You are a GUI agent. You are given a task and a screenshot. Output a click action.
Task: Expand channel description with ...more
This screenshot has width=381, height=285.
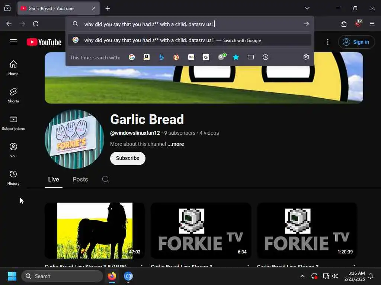pos(176,144)
